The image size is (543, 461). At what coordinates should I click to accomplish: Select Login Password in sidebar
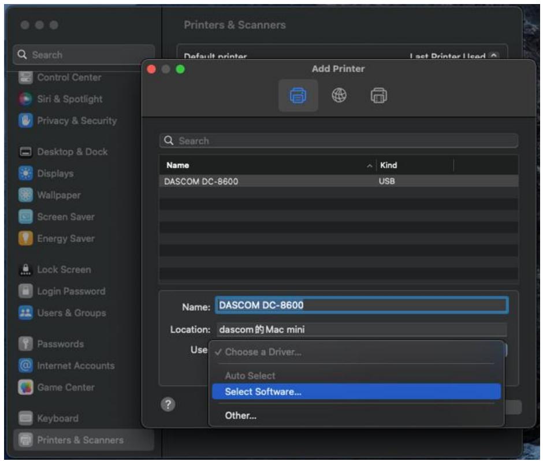pos(71,291)
